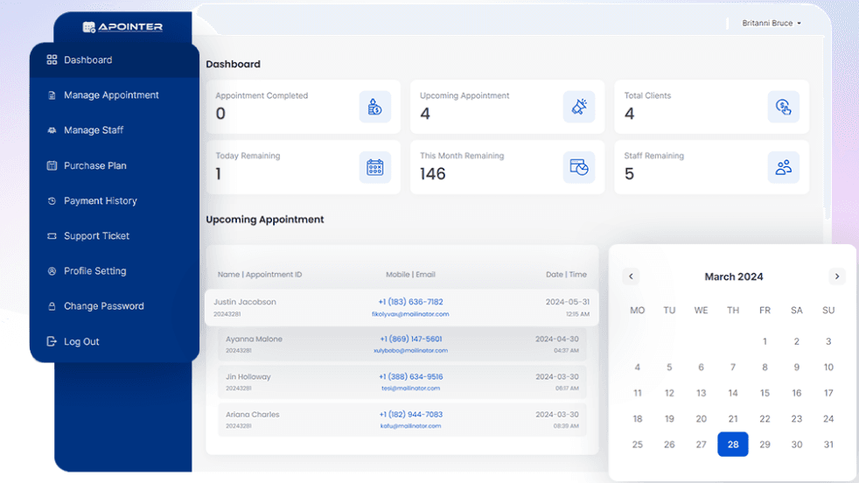
Task: Select Justin Jacobson appointment name
Action: (x=245, y=302)
